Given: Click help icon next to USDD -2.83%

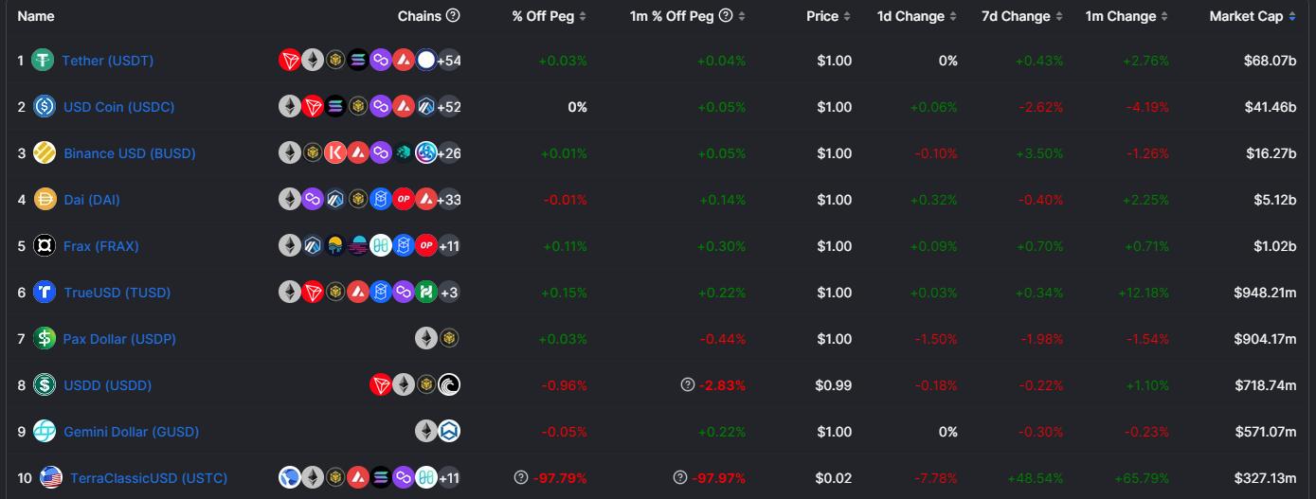Looking at the screenshot, I should [688, 385].
